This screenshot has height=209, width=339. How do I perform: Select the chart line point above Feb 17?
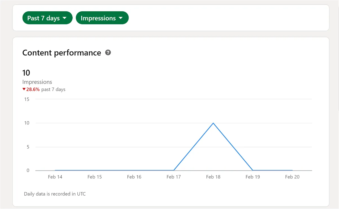point(174,170)
